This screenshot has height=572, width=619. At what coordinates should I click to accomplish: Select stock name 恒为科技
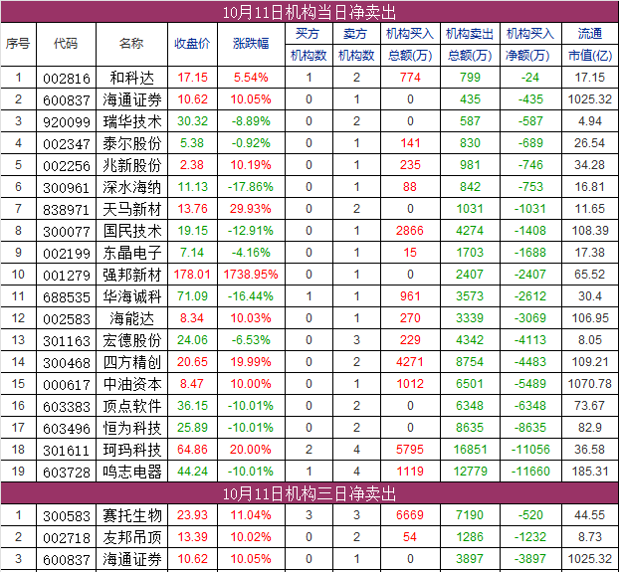pyautogui.click(x=131, y=428)
